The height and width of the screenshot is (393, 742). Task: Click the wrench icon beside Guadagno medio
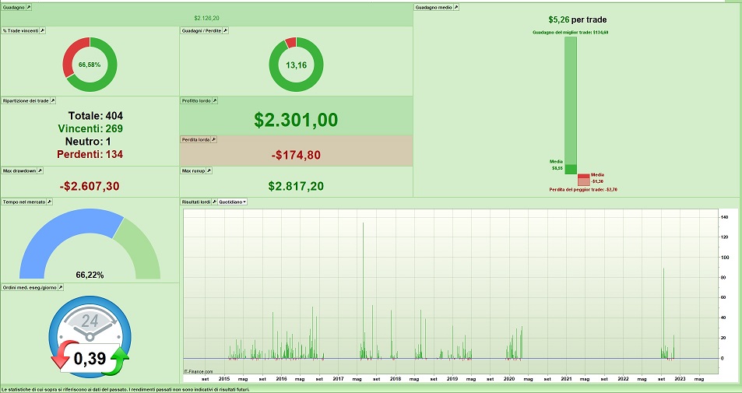coord(456,8)
